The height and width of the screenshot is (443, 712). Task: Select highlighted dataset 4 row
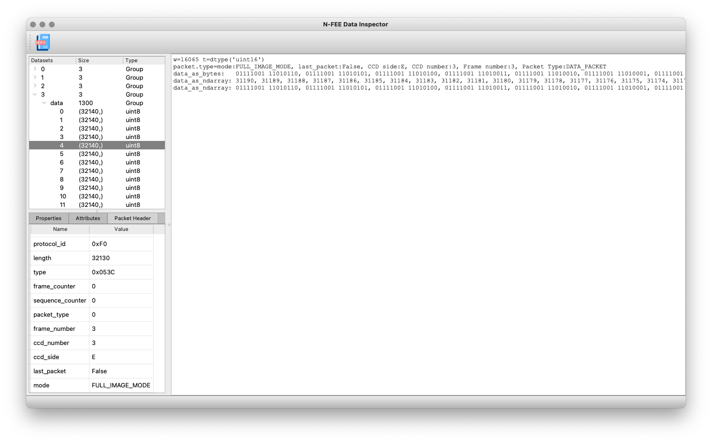pos(97,145)
